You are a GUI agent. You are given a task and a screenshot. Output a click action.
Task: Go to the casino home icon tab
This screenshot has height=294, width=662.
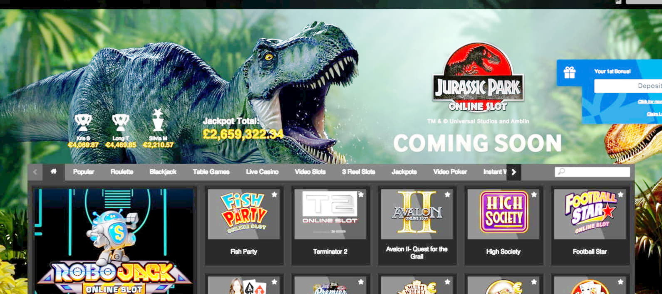53,171
